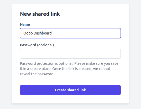
Task: Click the Password (optional) label
Action: tap(37, 45)
